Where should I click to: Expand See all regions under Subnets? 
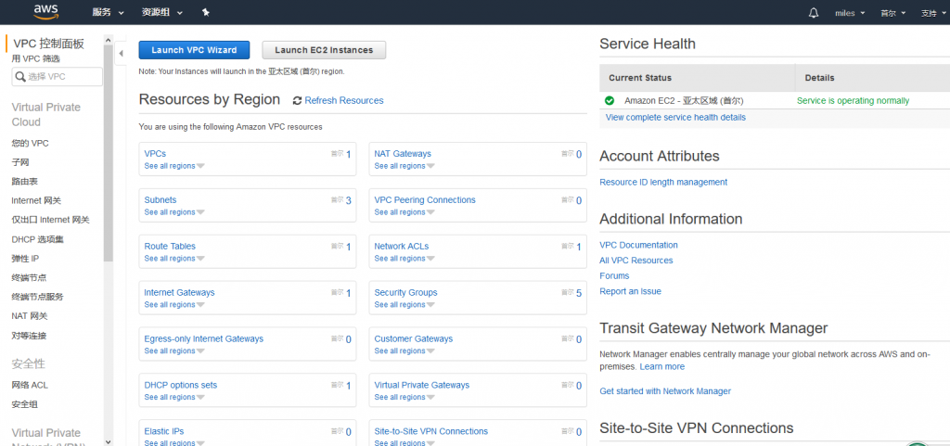(x=173, y=212)
